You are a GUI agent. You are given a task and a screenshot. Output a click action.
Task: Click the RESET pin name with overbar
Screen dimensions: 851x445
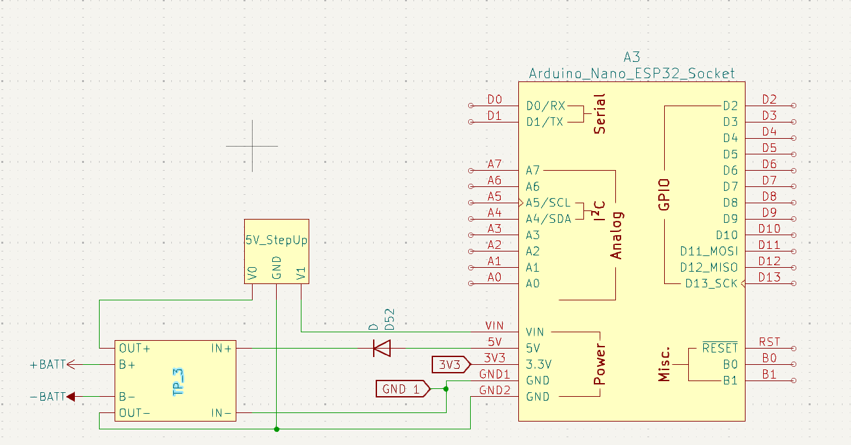coord(720,348)
